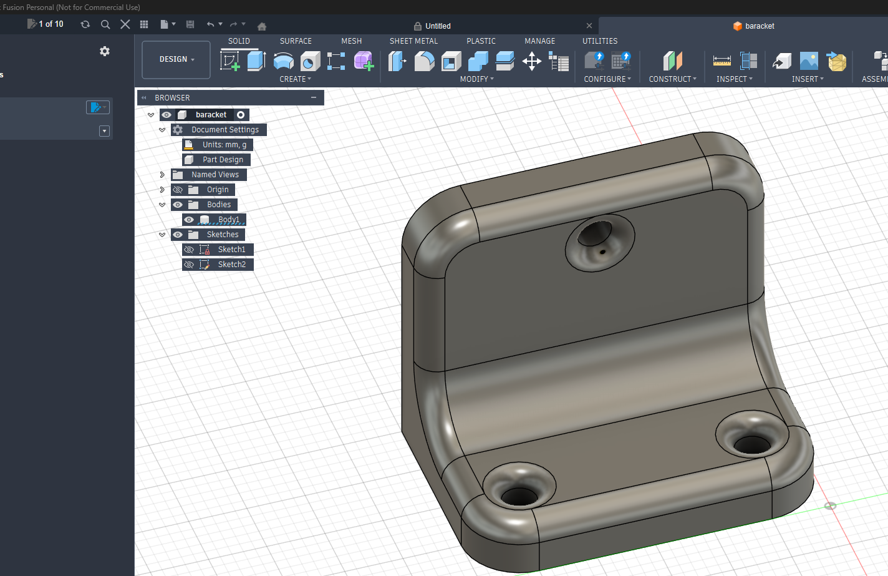Select the Shell tool icon
The image size is (888, 576).
tap(451, 61)
